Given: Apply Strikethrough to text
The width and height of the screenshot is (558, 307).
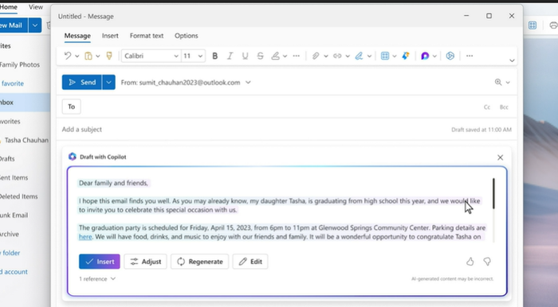Looking at the screenshot, I should pos(260,56).
